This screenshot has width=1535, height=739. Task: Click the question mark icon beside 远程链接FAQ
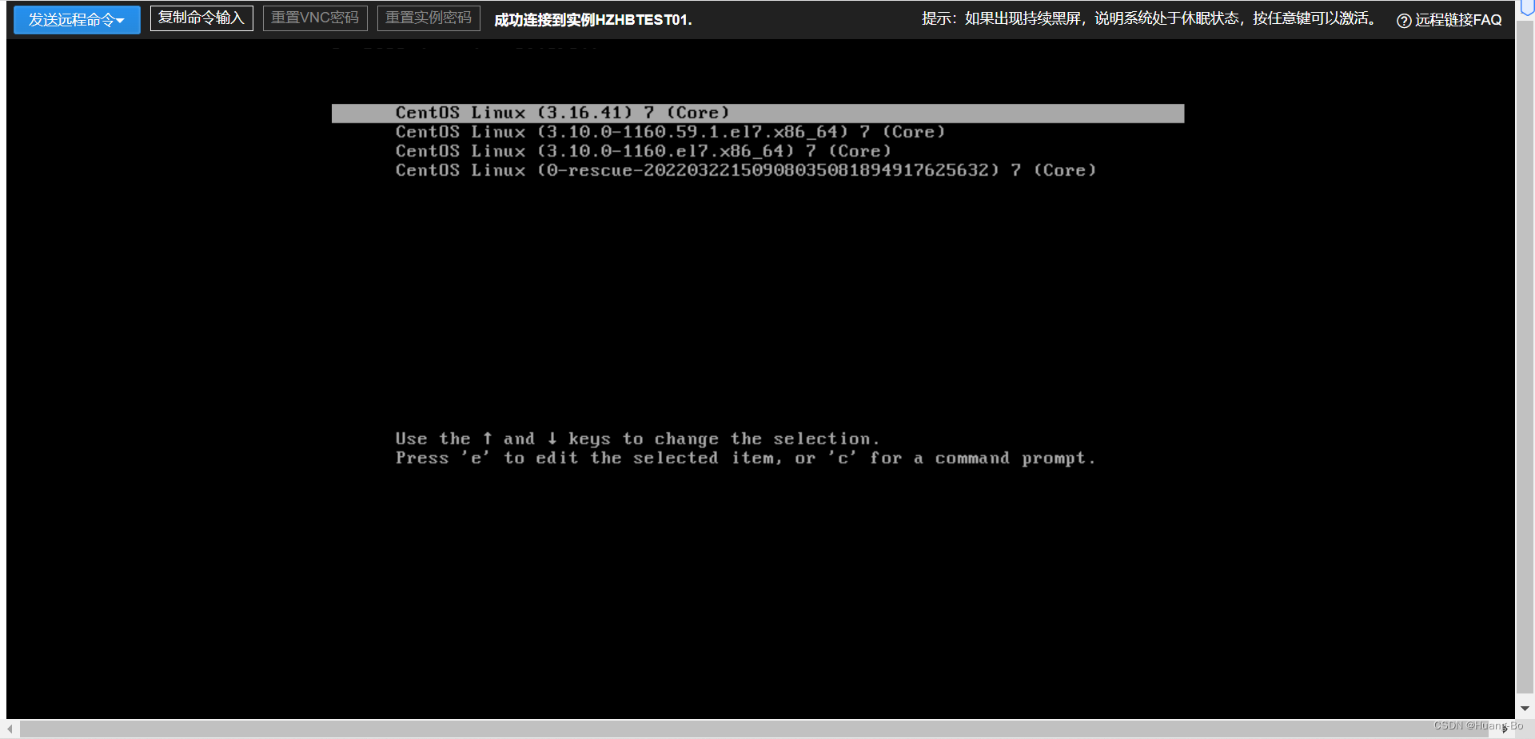point(1404,21)
